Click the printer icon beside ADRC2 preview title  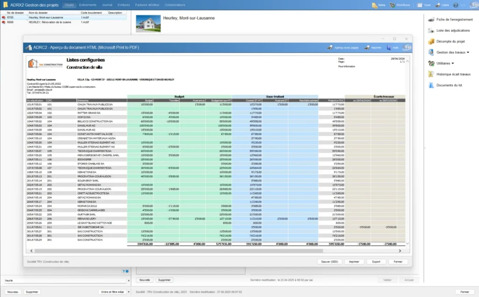point(29,48)
